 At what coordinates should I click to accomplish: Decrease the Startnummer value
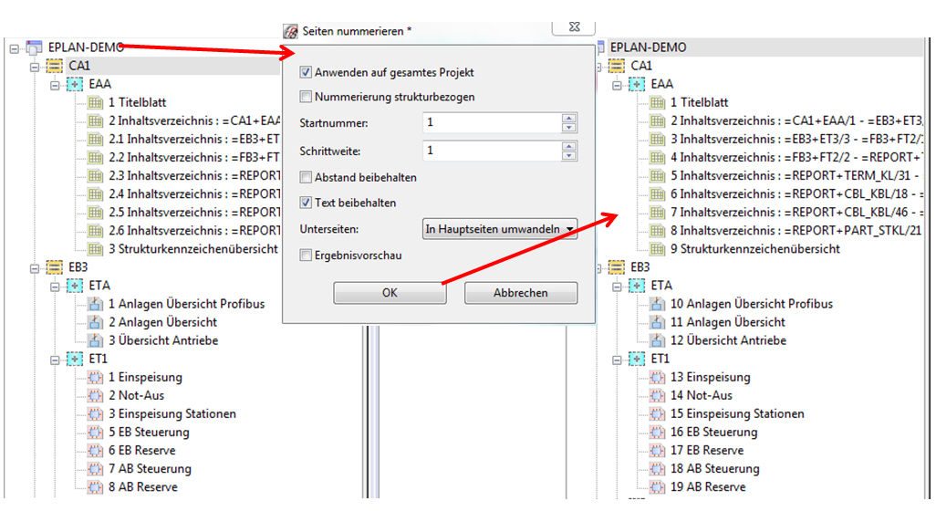click(x=569, y=127)
